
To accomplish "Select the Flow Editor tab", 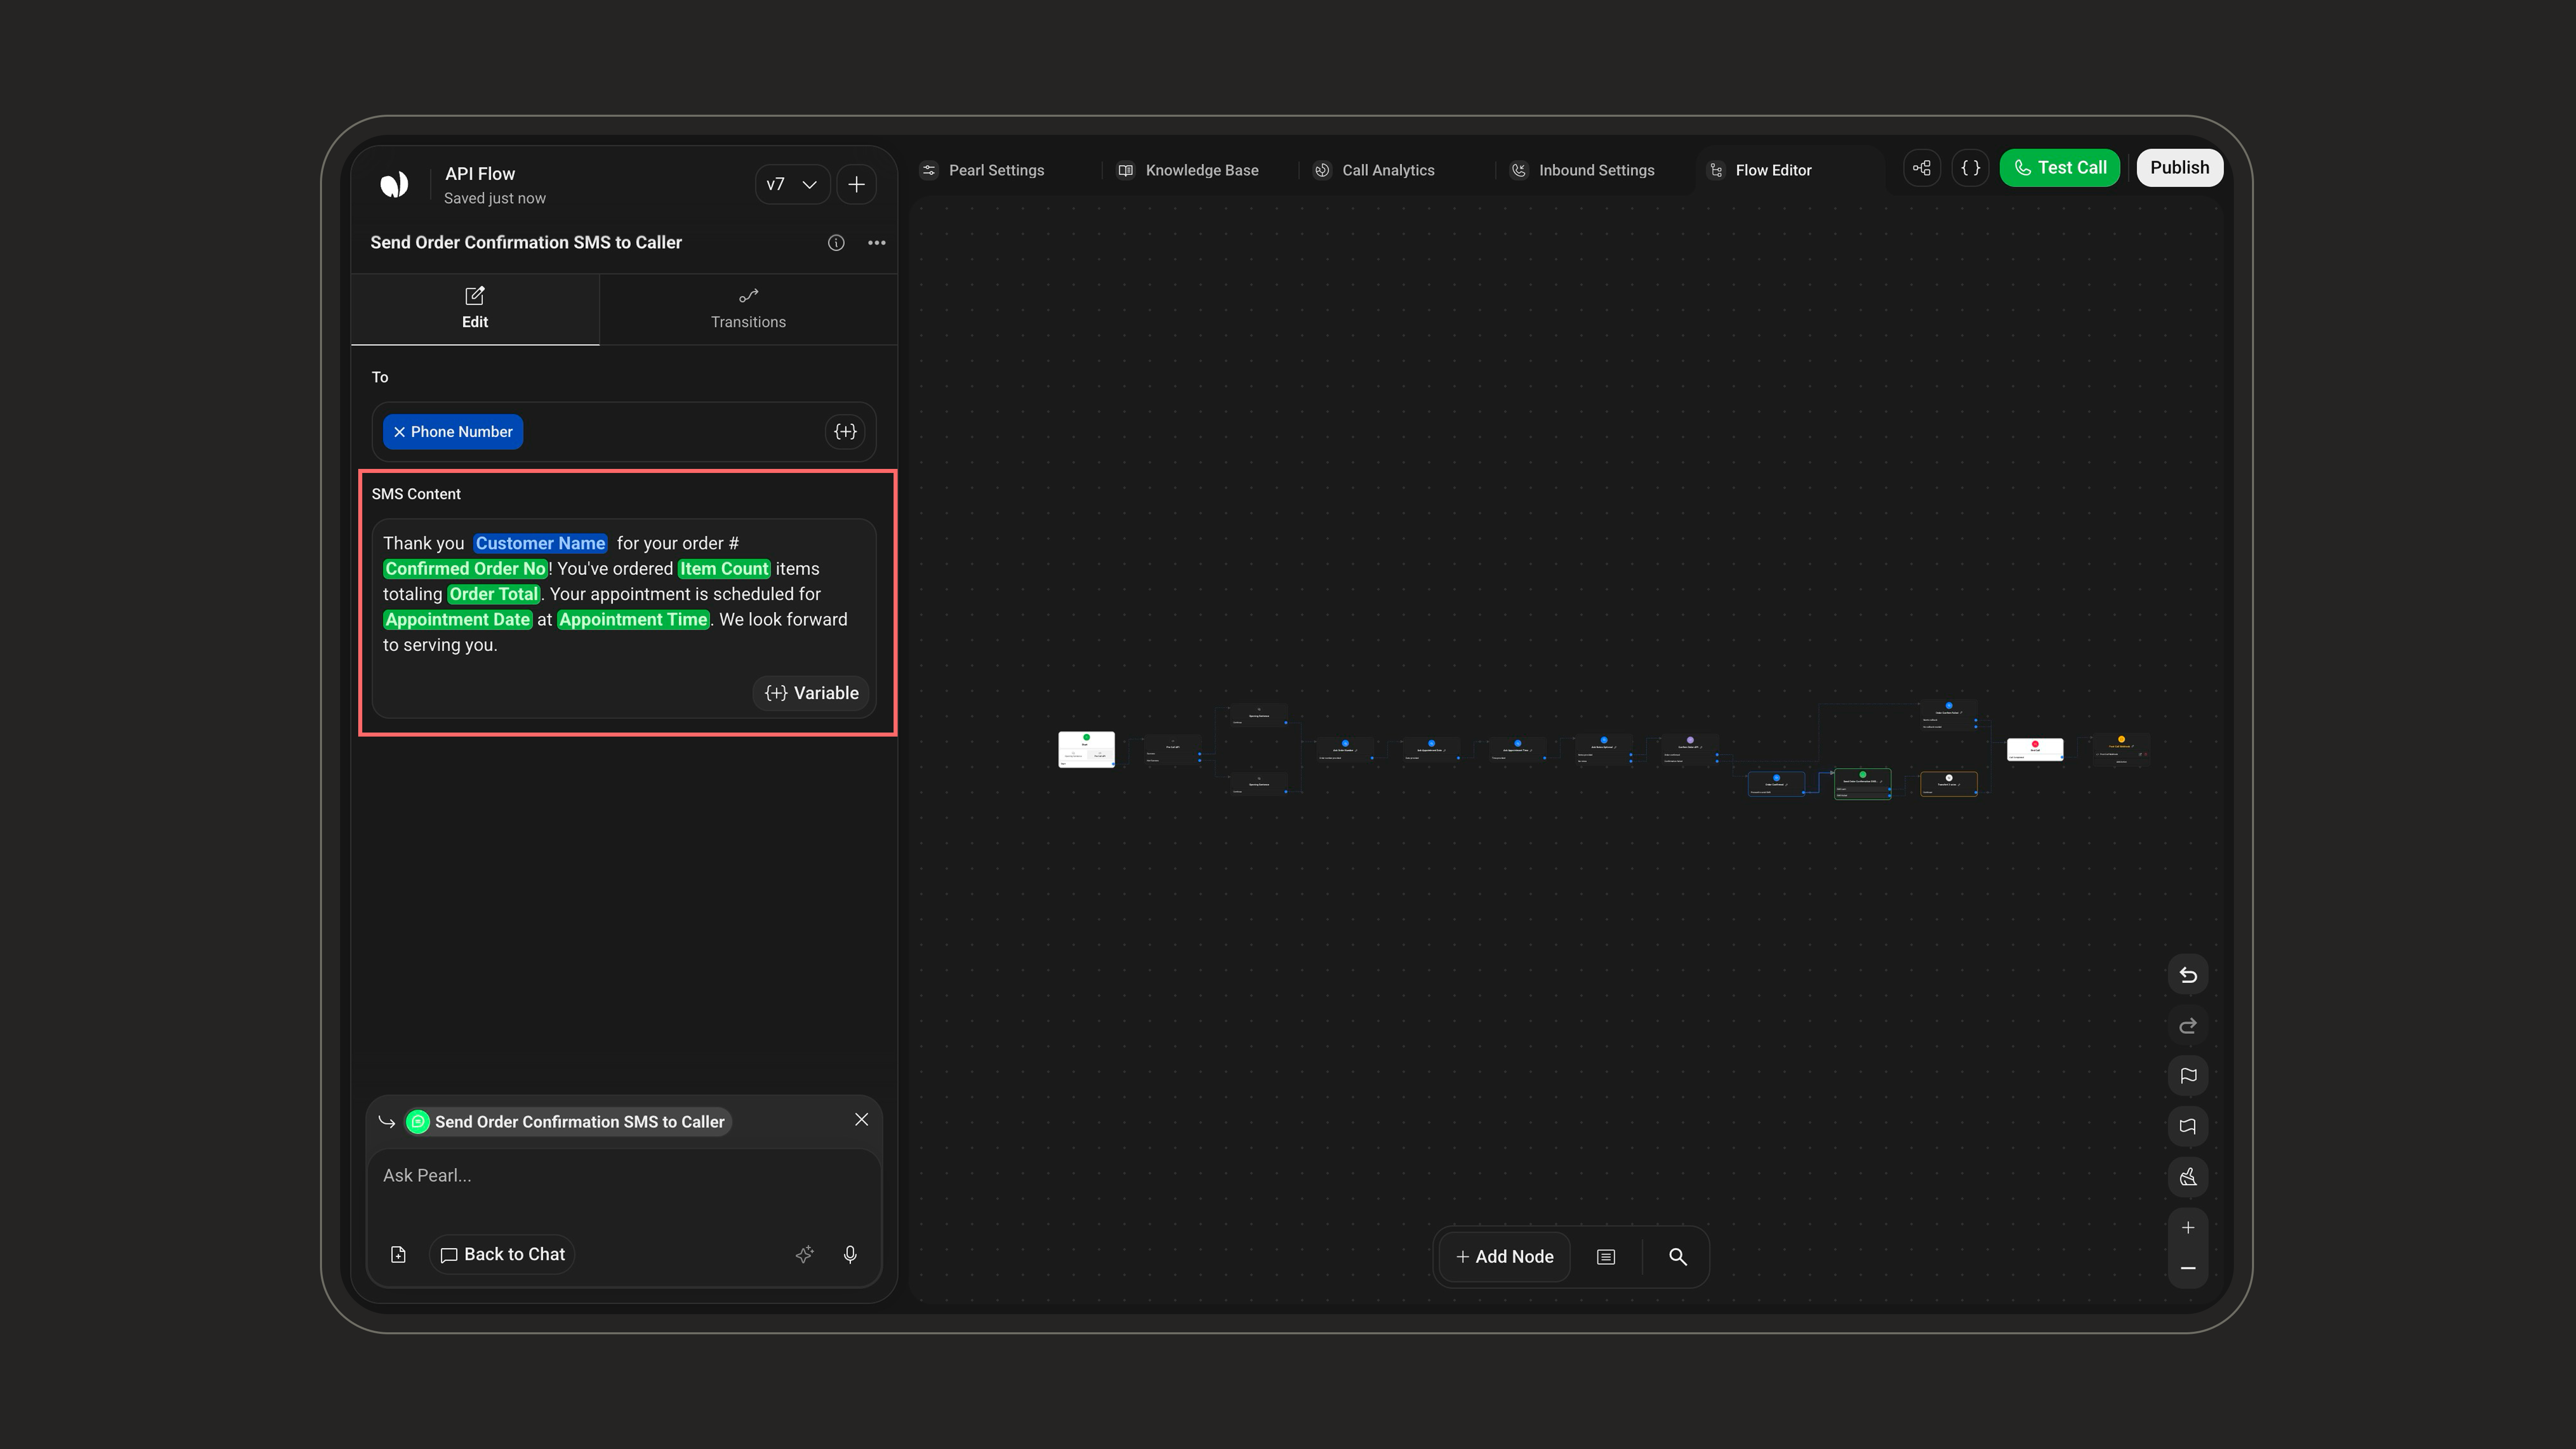I will tap(1761, 170).
